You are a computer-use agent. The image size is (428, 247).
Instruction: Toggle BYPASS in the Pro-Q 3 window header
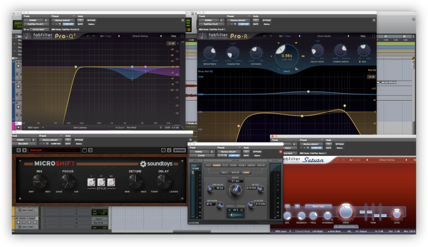click(92, 20)
